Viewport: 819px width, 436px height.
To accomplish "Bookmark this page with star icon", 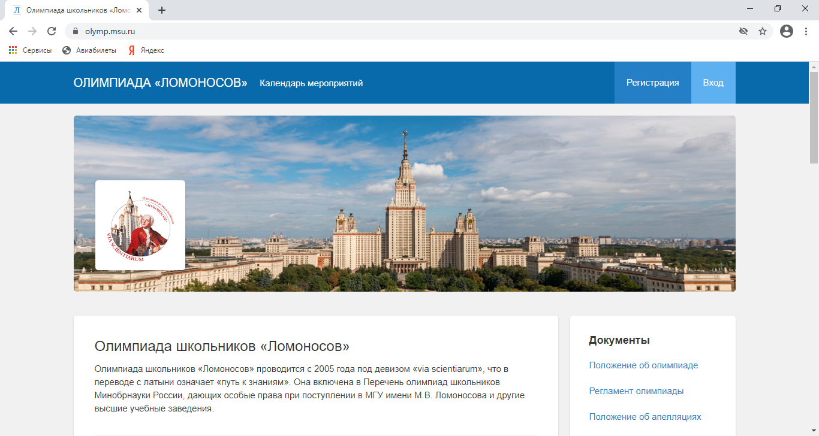I will click(x=763, y=31).
